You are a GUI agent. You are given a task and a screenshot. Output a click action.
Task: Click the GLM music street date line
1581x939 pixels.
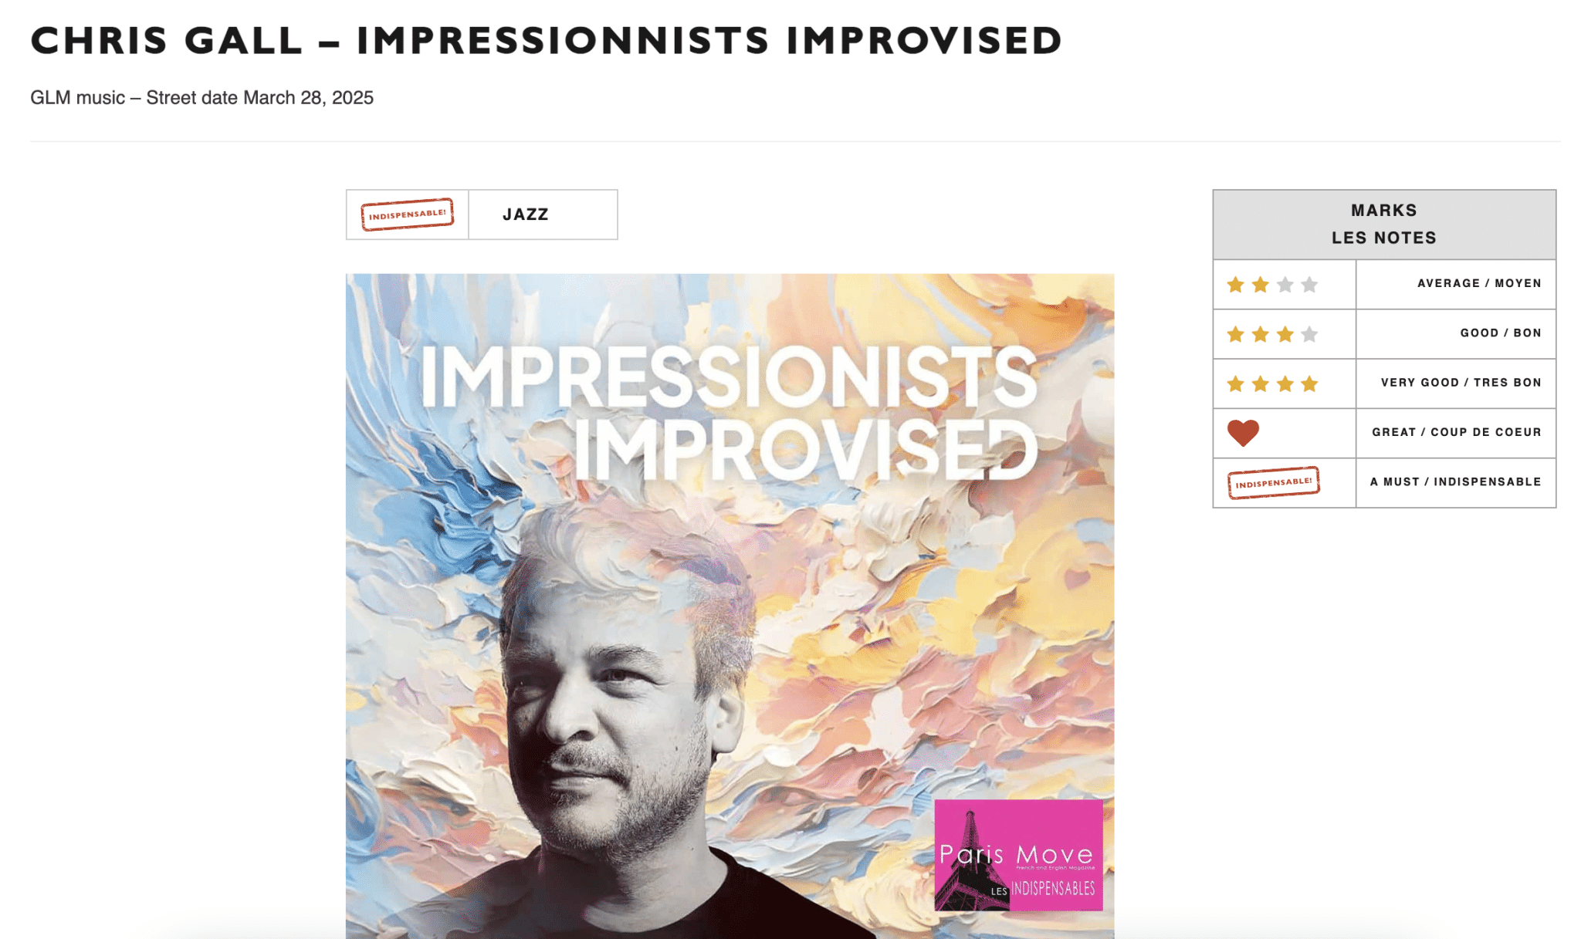tap(201, 98)
